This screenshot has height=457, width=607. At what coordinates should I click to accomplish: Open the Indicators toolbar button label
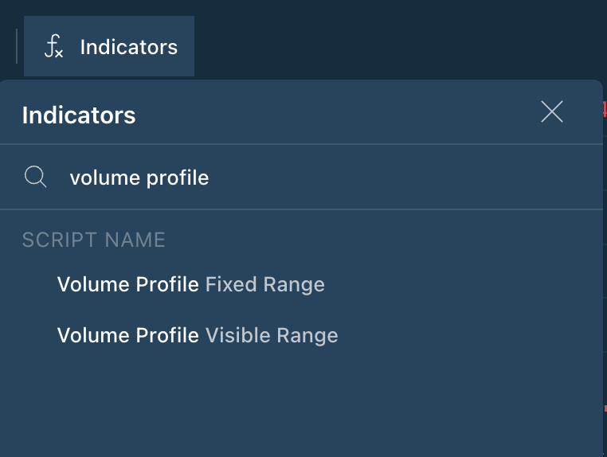(128, 47)
